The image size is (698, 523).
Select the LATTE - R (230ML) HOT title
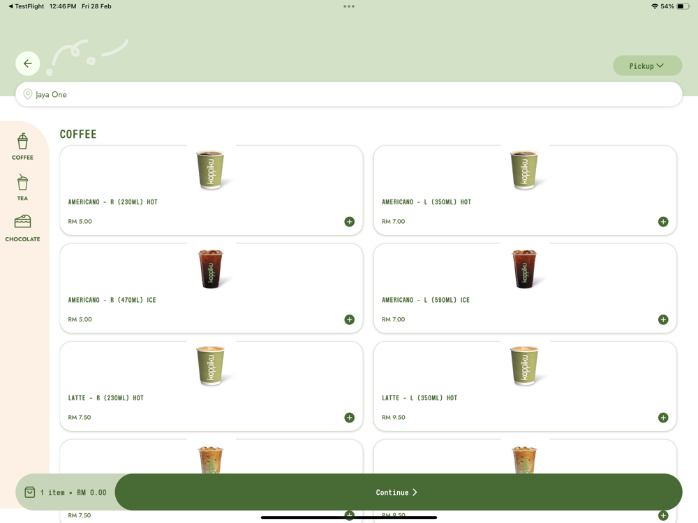(x=105, y=397)
